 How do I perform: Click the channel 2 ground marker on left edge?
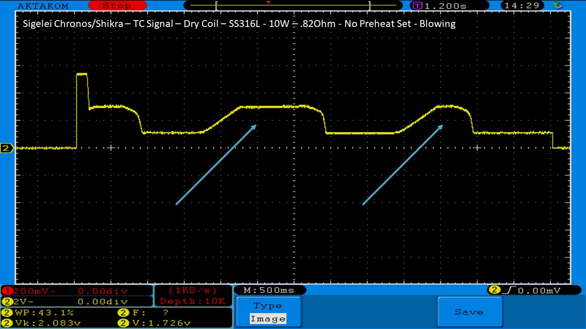[x=7, y=148]
